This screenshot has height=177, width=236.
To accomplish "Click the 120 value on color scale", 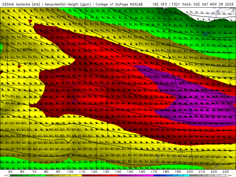I will tap(94, 172).
